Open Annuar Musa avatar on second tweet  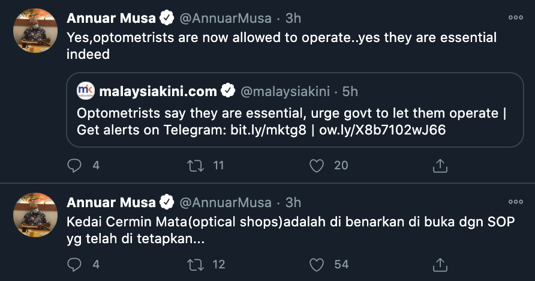coord(35,214)
